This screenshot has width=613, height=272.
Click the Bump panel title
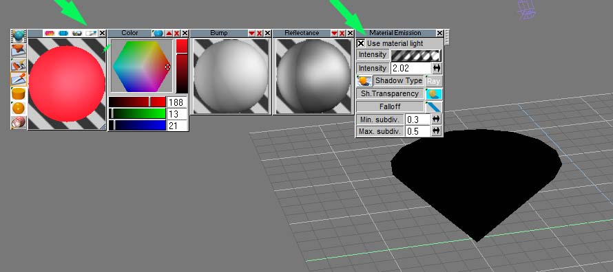click(x=219, y=33)
